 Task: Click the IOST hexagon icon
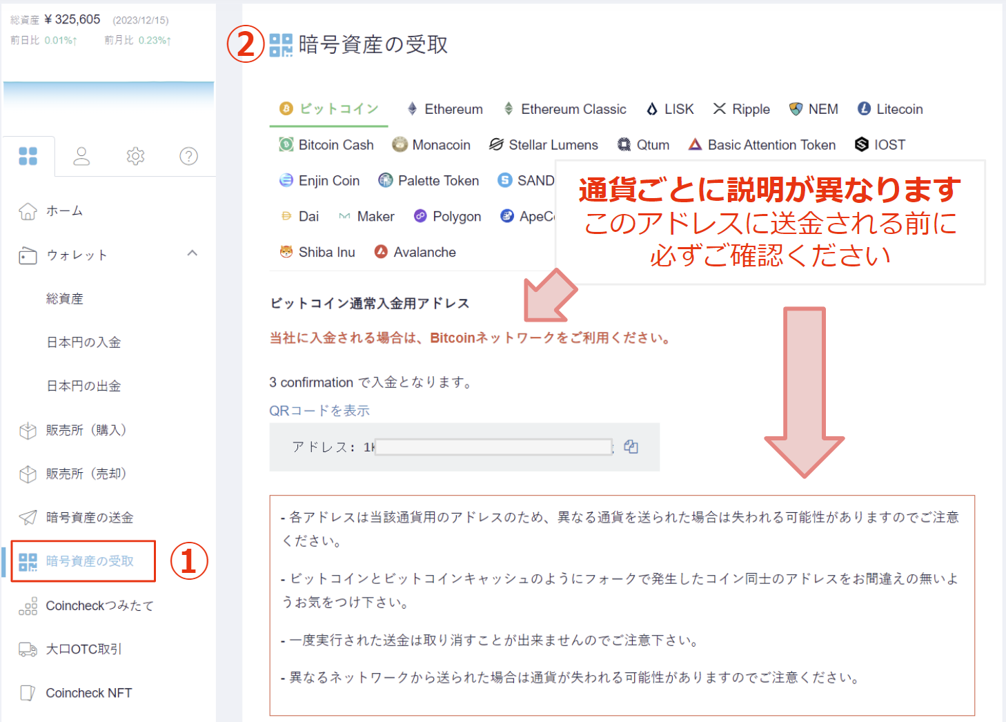coord(861,144)
